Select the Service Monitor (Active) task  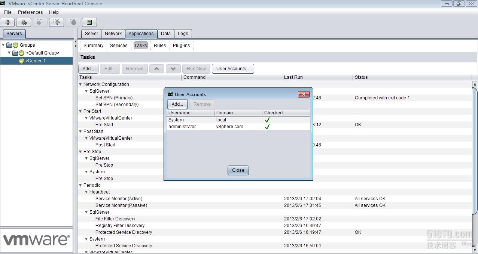click(x=119, y=199)
